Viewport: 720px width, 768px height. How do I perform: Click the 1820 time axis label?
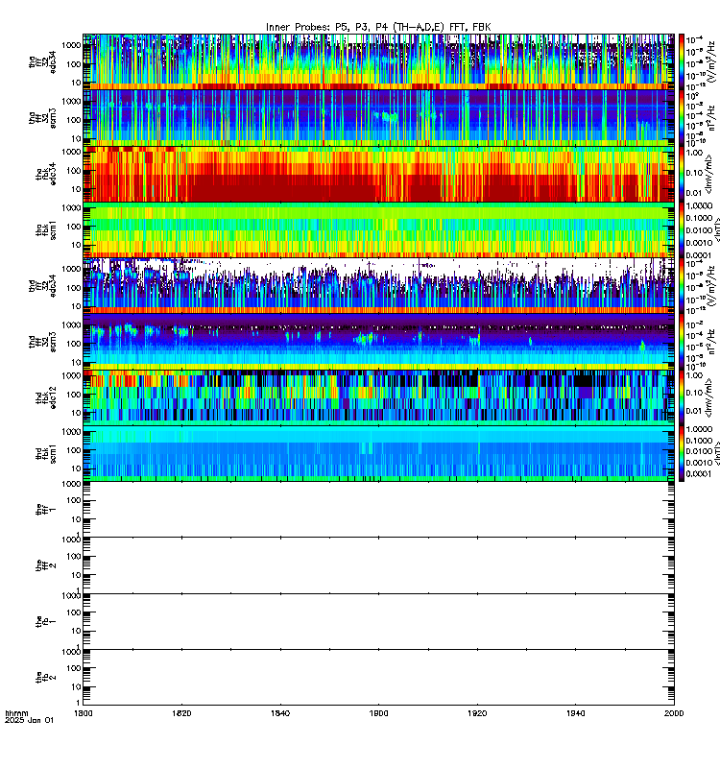pos(181,713)
